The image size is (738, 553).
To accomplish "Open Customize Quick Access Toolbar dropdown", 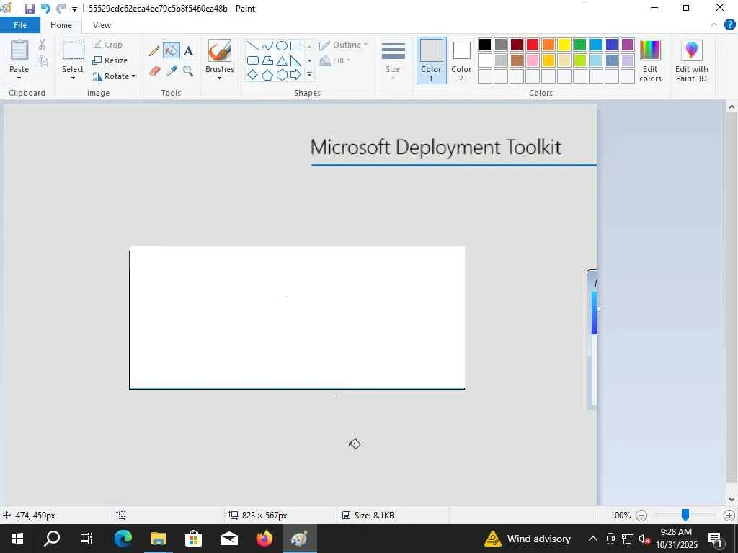I will coord(74,9).
